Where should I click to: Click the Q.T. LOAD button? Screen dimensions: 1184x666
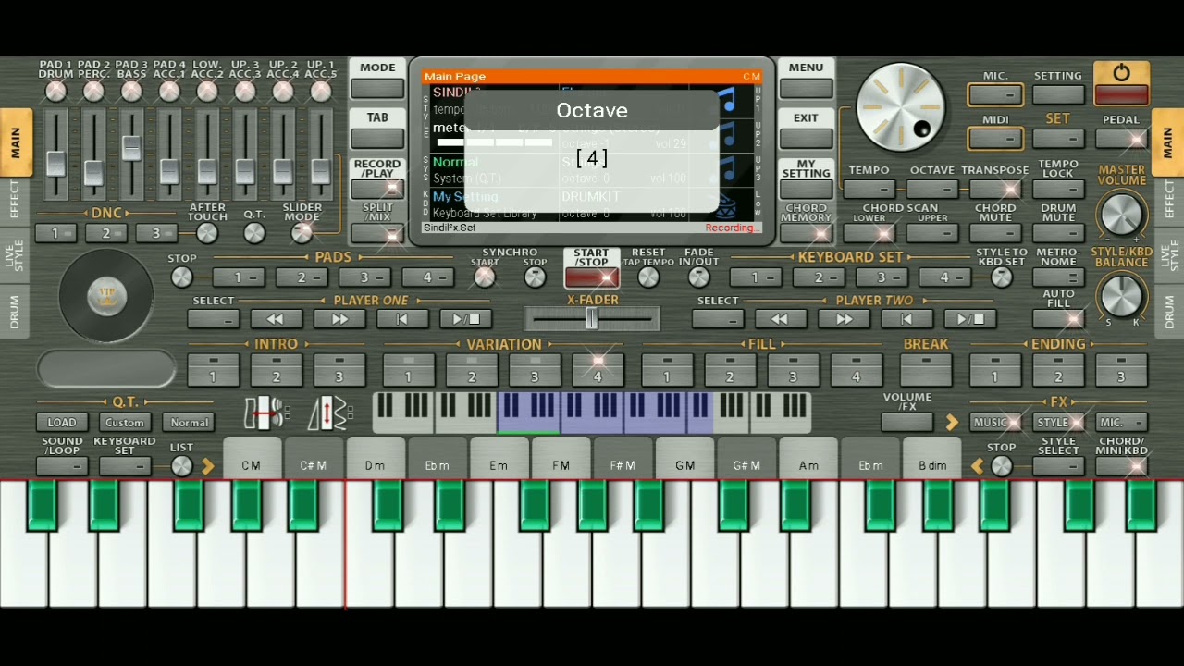(62, 422)
